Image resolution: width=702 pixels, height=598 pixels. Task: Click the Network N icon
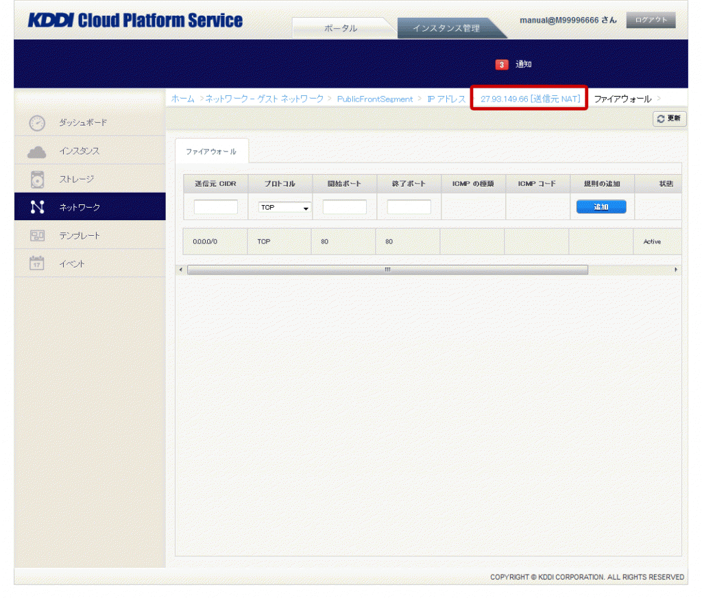pos(37,207)
